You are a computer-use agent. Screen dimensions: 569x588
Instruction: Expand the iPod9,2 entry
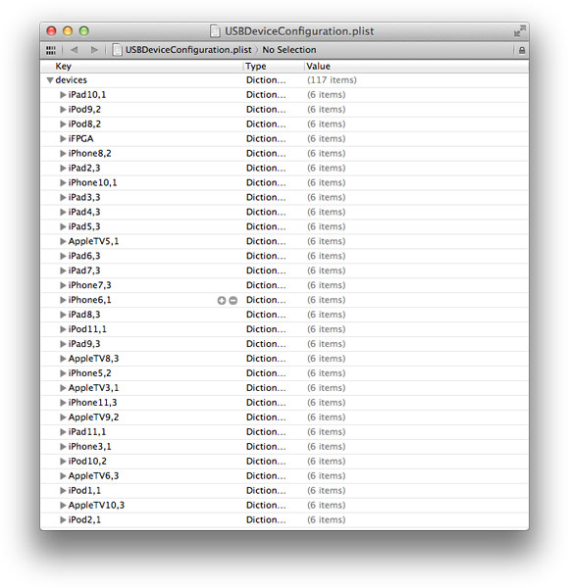(63, 110)
